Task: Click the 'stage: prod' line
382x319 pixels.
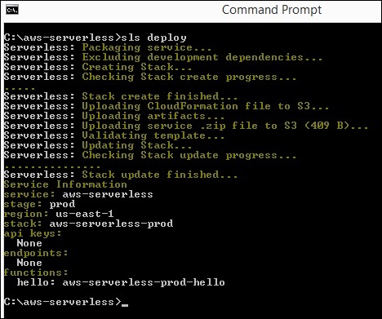Action: [40, 204]
